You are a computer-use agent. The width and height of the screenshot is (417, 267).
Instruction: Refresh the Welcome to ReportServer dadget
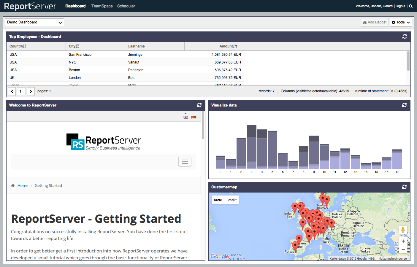tap(199, 105)
